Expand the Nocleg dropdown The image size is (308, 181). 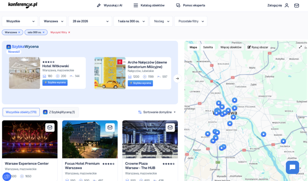tap(161, 21)
